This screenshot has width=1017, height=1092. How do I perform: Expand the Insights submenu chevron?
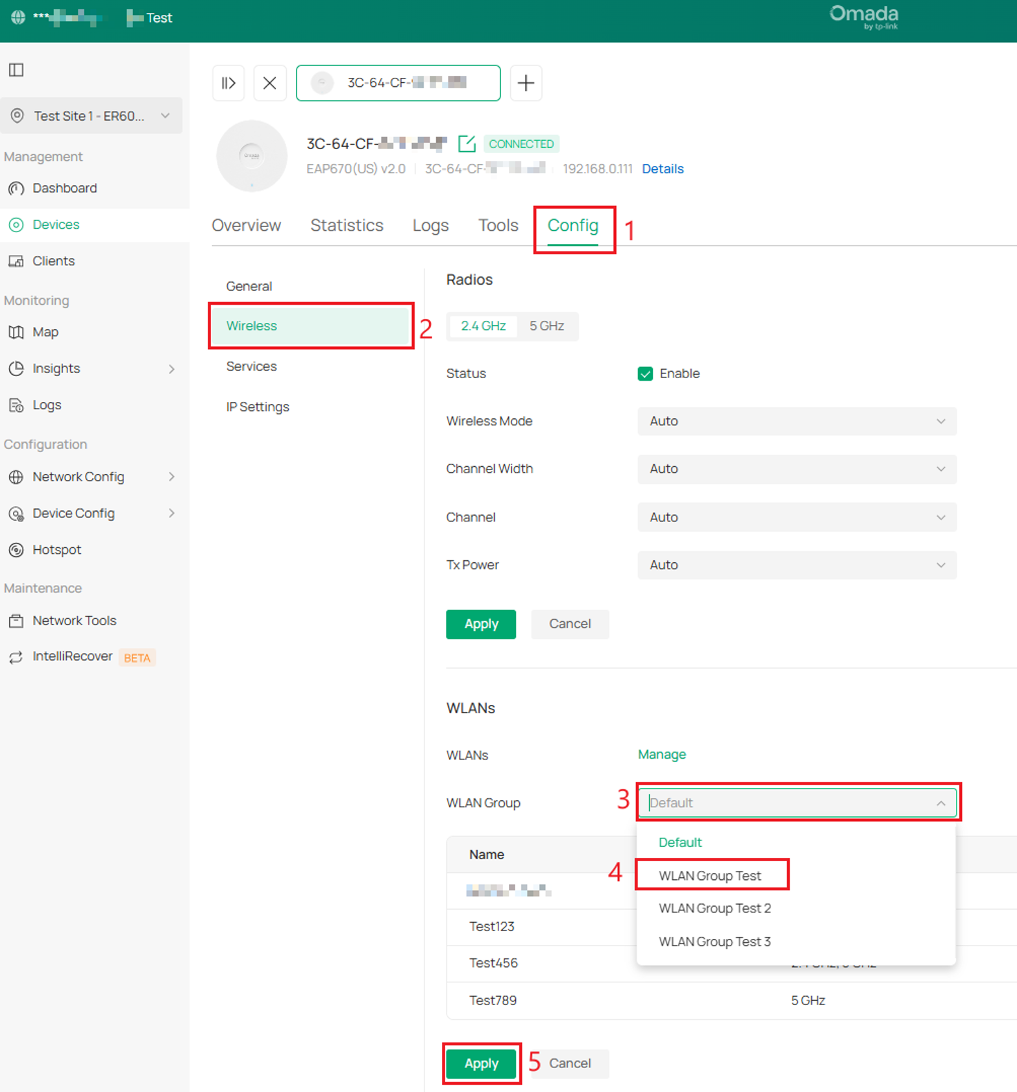click(171, 369)
